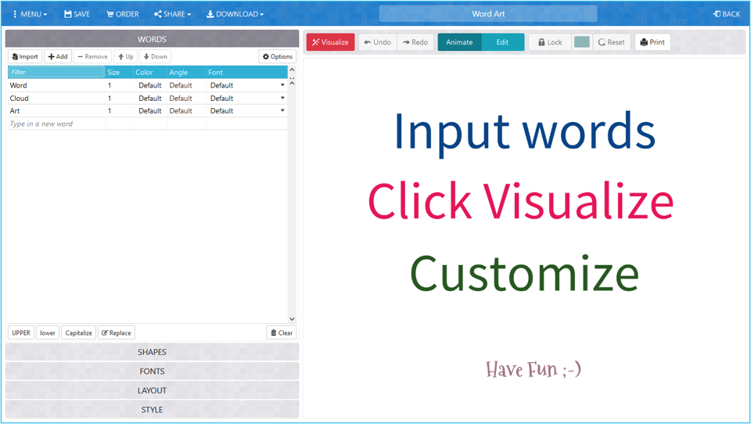
Task: Open font dropdown for 'Cloud' row
Action: coord(282,99)
